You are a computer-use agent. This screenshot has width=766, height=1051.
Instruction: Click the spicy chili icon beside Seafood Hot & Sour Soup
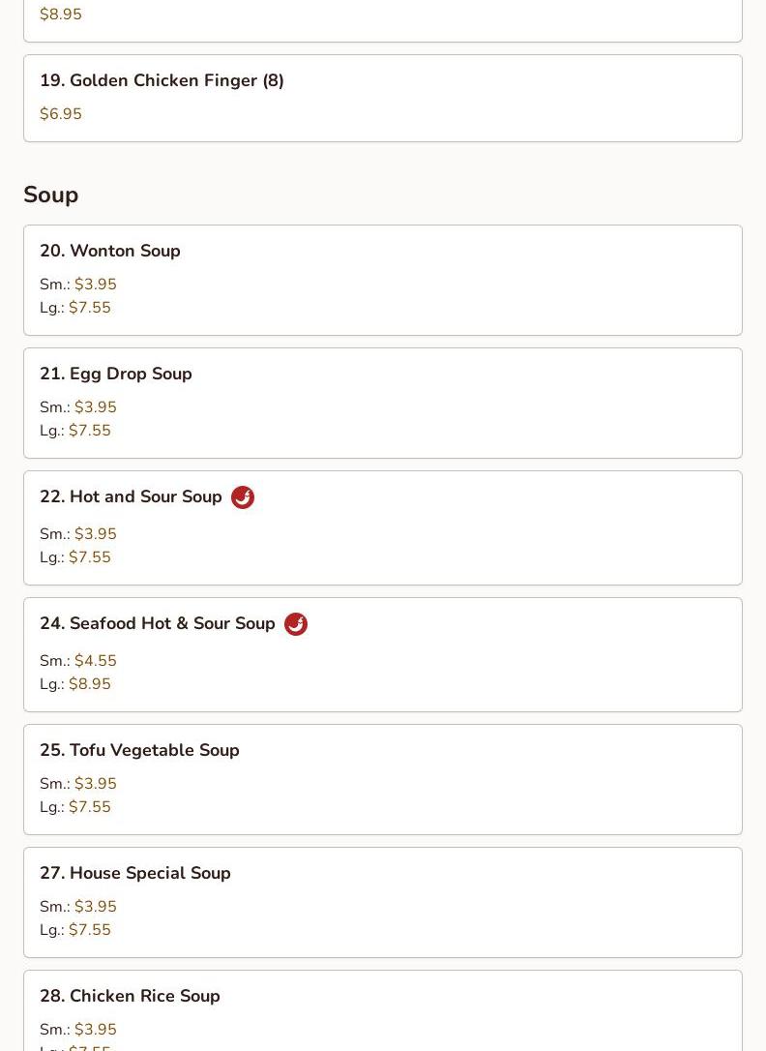tap(296, 624)
